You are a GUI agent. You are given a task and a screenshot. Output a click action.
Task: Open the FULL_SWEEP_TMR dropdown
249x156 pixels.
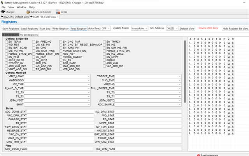click(x=148, y=88)
